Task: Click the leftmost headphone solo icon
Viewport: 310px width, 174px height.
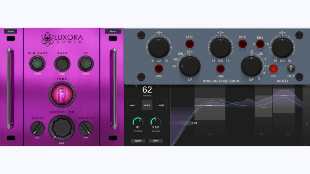Action: (210, 134)
